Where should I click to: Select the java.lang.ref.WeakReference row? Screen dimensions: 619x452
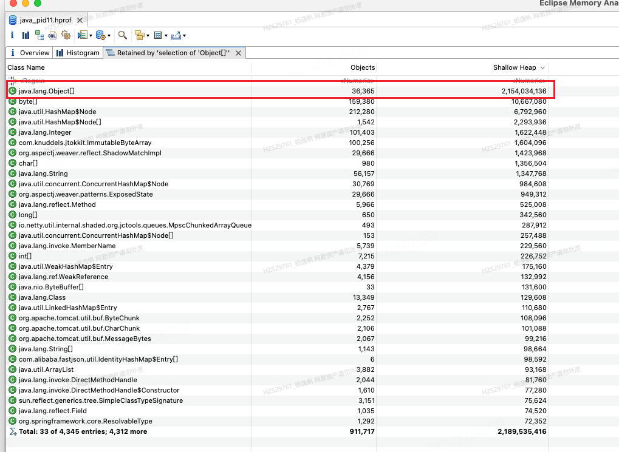[x=277, y=277]
